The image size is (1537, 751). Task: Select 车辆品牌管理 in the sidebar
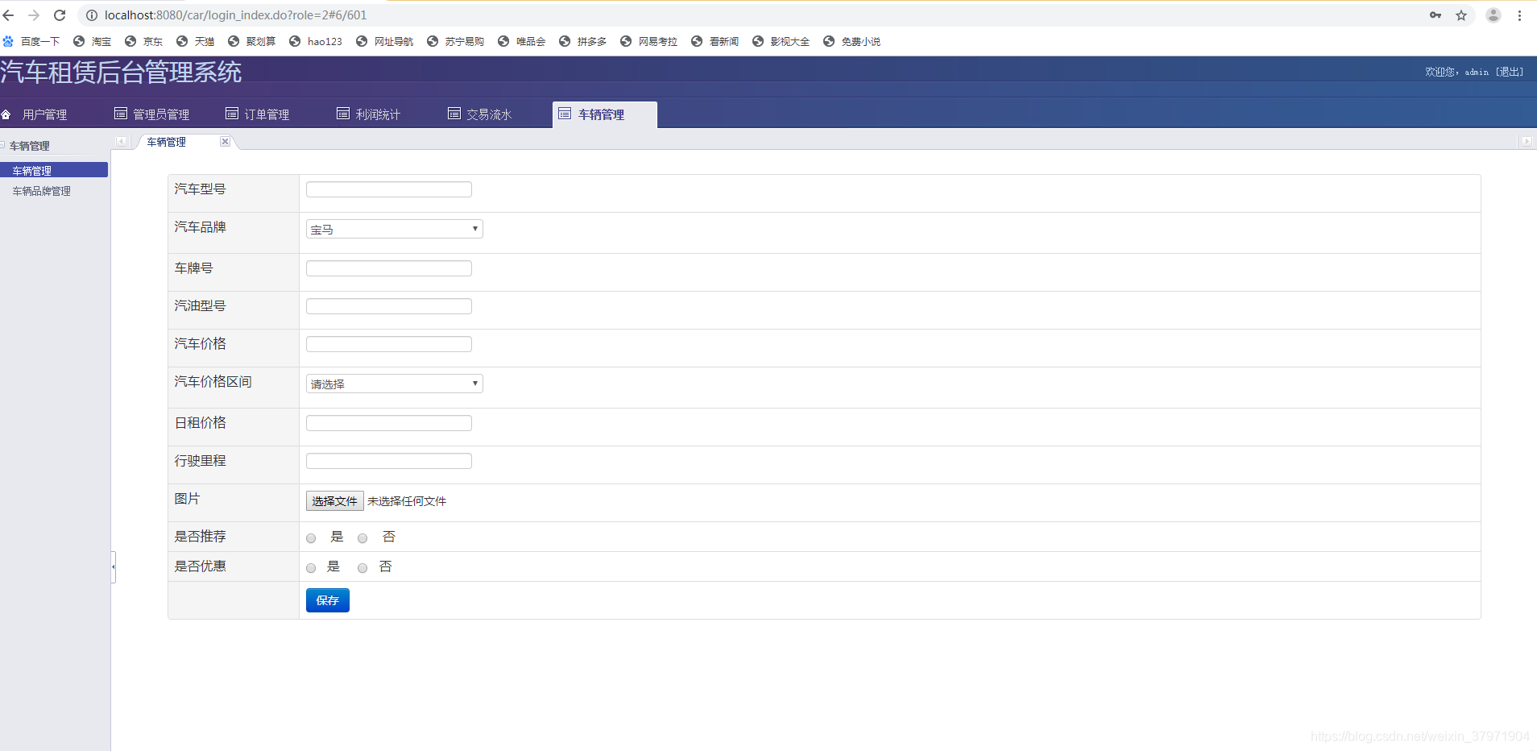click(x=42, y=191)
